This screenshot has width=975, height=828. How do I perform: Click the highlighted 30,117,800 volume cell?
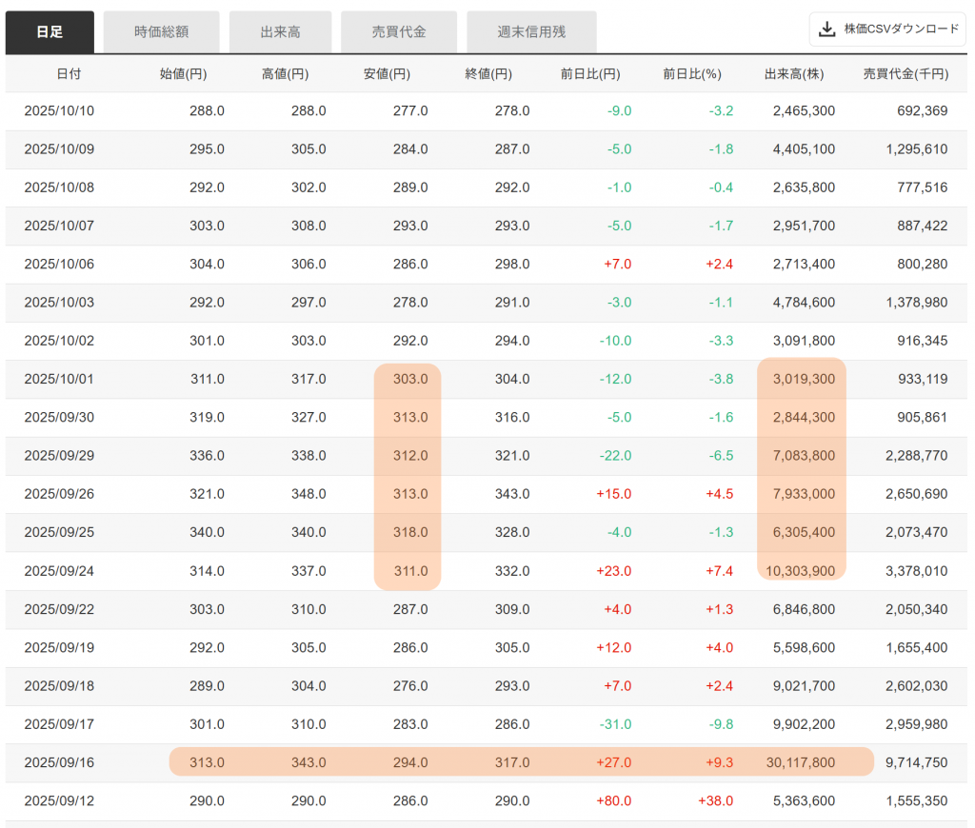[x=799, y=762]
